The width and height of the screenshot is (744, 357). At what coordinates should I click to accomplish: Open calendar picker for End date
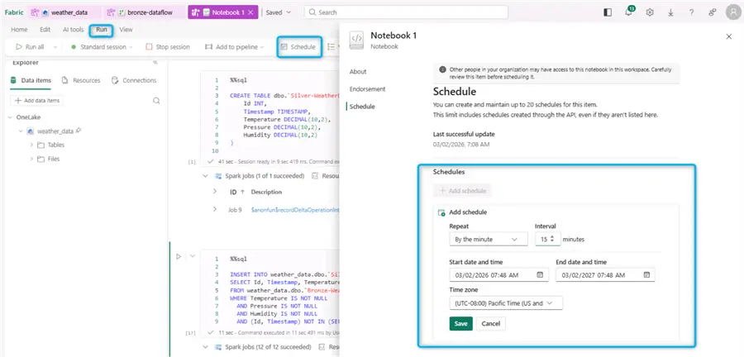point(646,274)
